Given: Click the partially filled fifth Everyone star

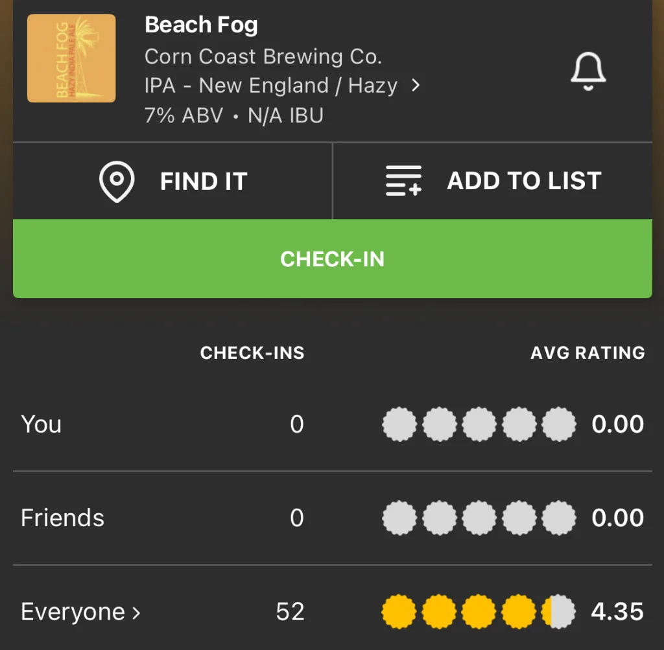Looking at the screenshot, I should (558, 612).
